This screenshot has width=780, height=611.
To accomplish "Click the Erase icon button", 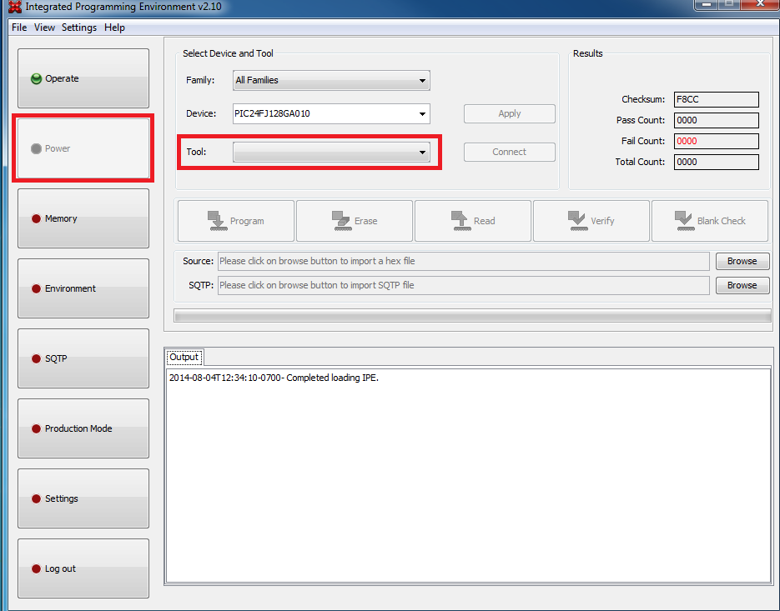I will [355, 221].
